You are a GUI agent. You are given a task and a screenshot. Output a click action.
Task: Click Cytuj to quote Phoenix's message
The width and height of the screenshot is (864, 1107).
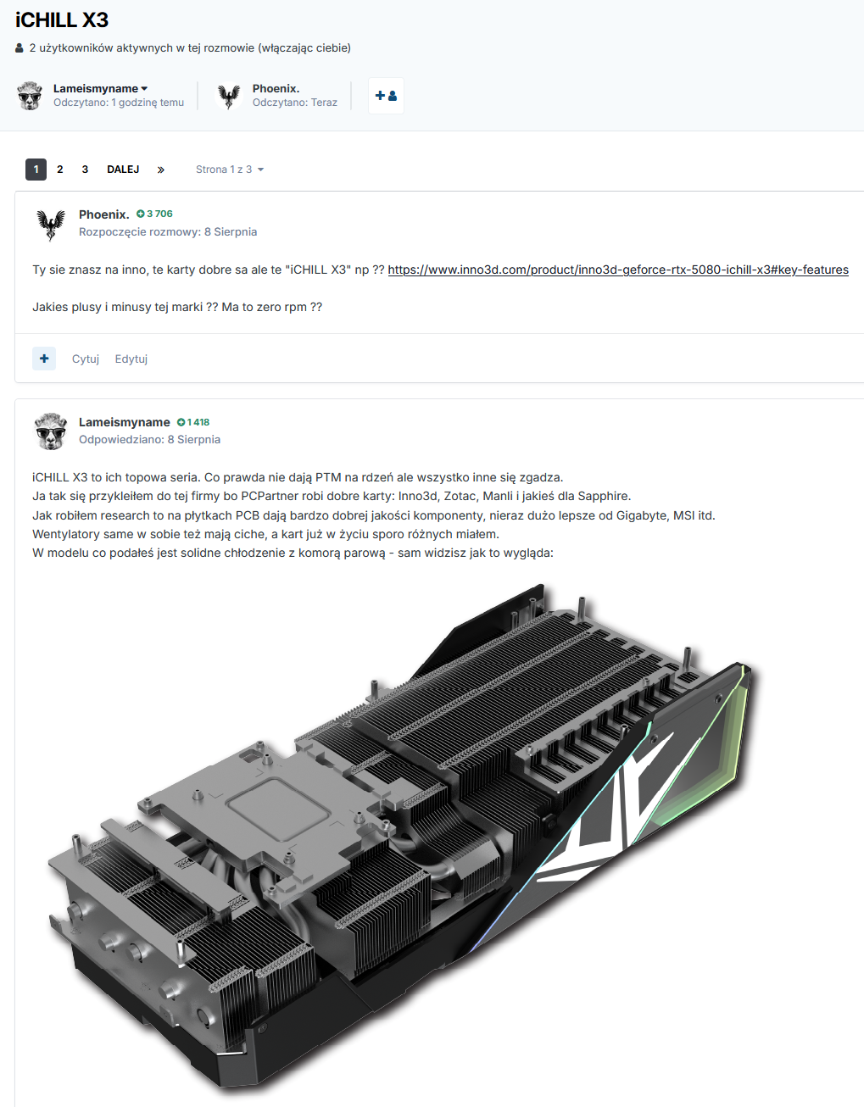coord(86,359)
